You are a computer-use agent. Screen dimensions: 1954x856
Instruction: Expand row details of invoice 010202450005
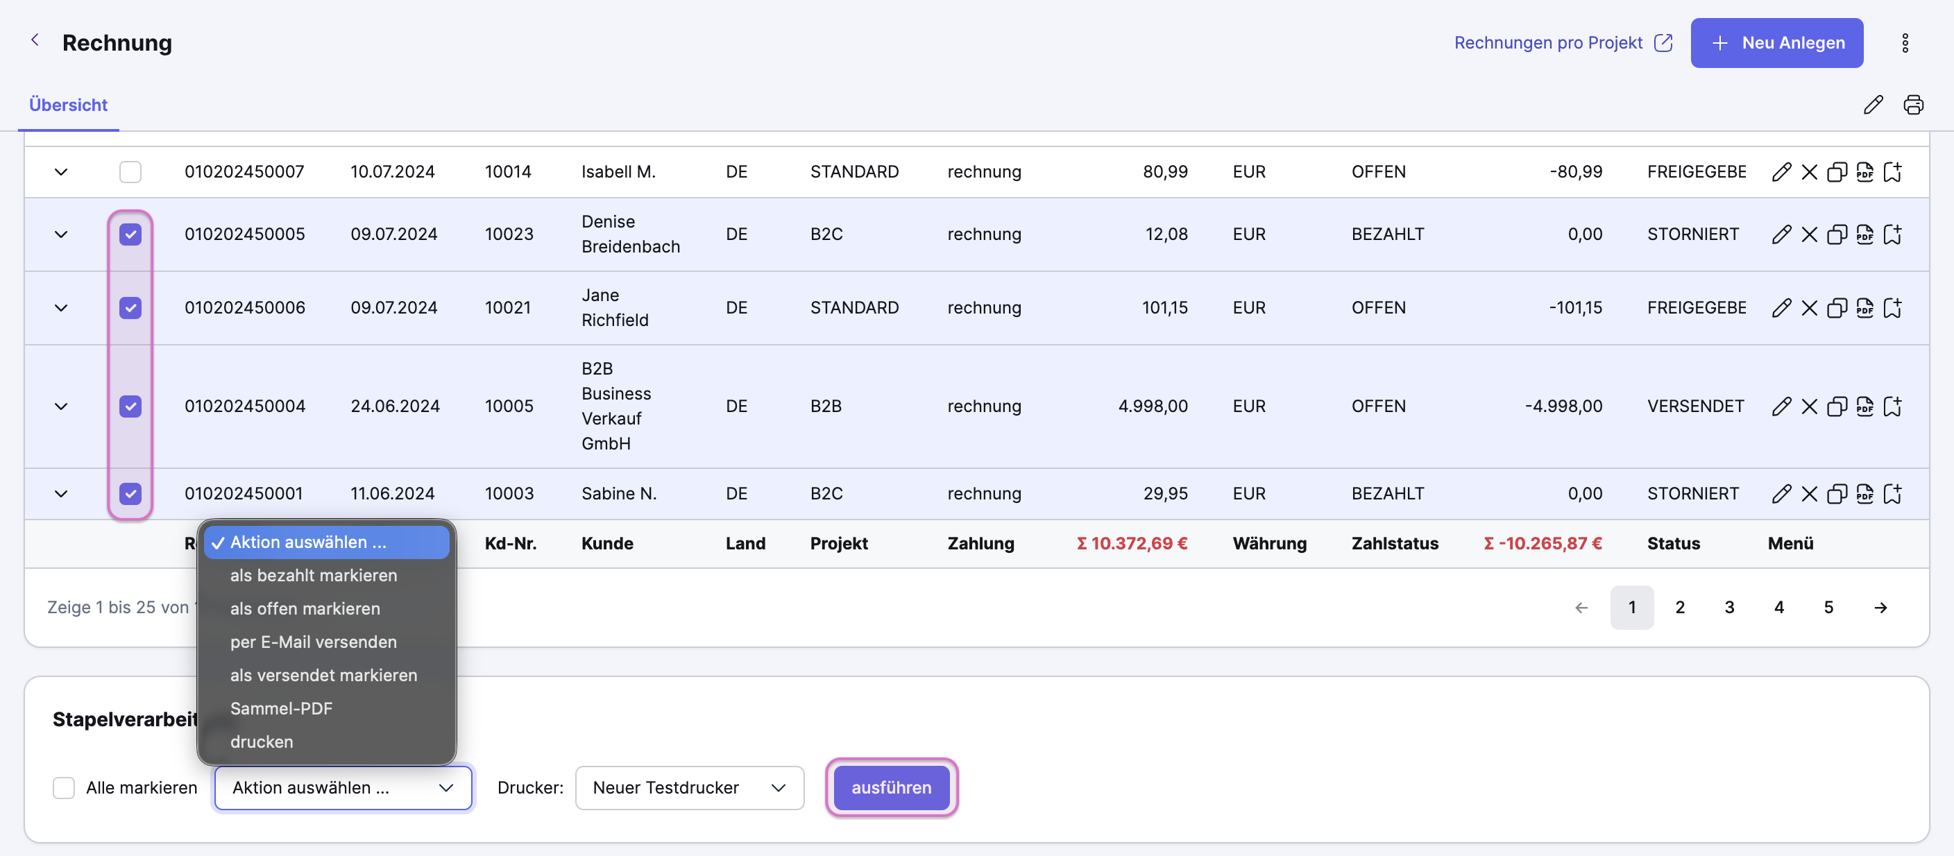(x=62, y=234)
